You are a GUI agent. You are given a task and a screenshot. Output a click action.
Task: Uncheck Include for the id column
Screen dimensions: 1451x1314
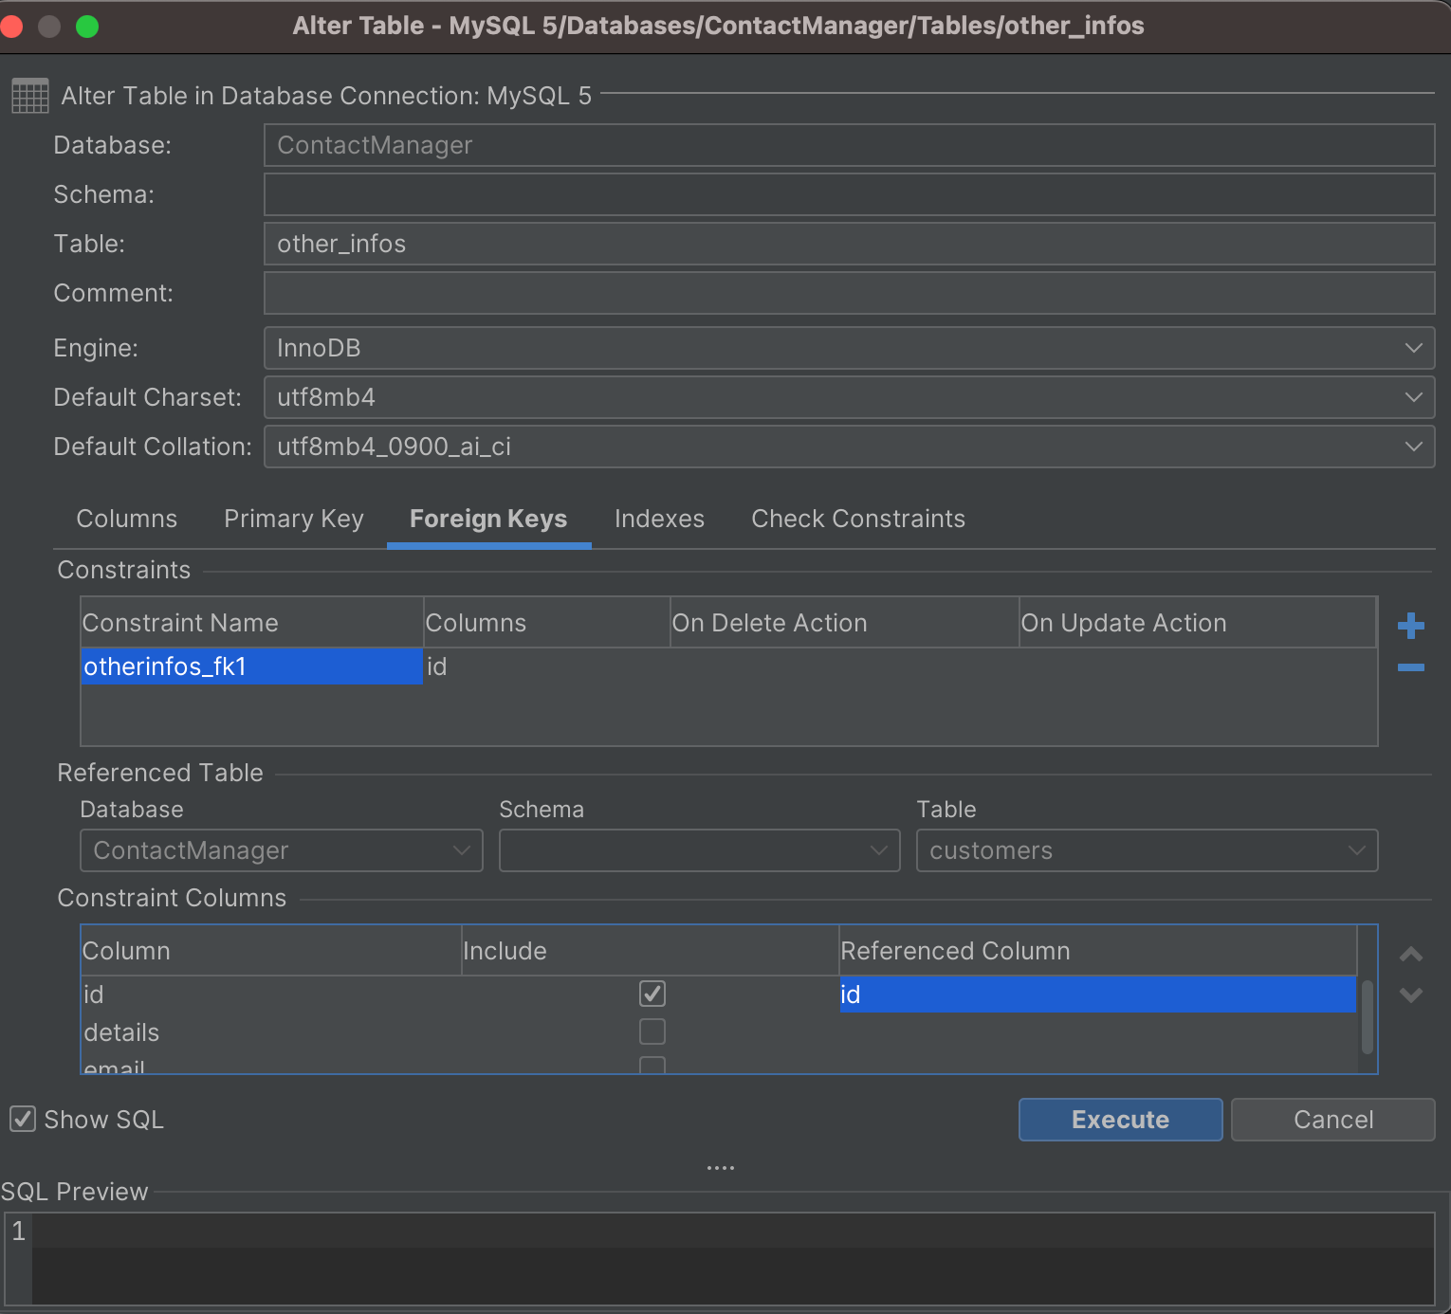[652, 994]
